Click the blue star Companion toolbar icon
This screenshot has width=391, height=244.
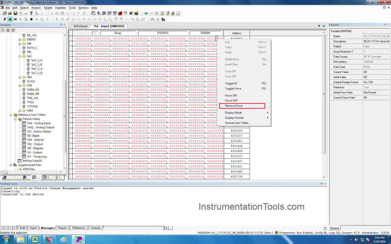pos(131,13)
